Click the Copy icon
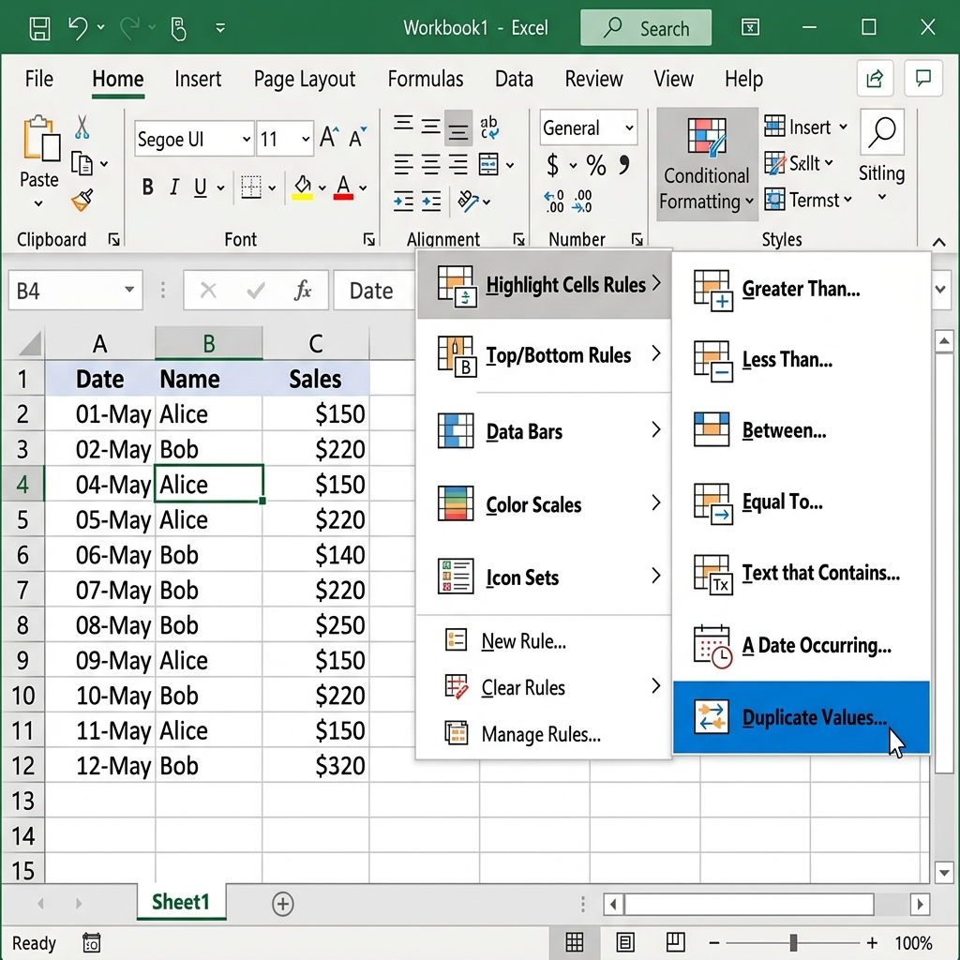960x960 pixels. pyautogui.click(x=82, y=163)
